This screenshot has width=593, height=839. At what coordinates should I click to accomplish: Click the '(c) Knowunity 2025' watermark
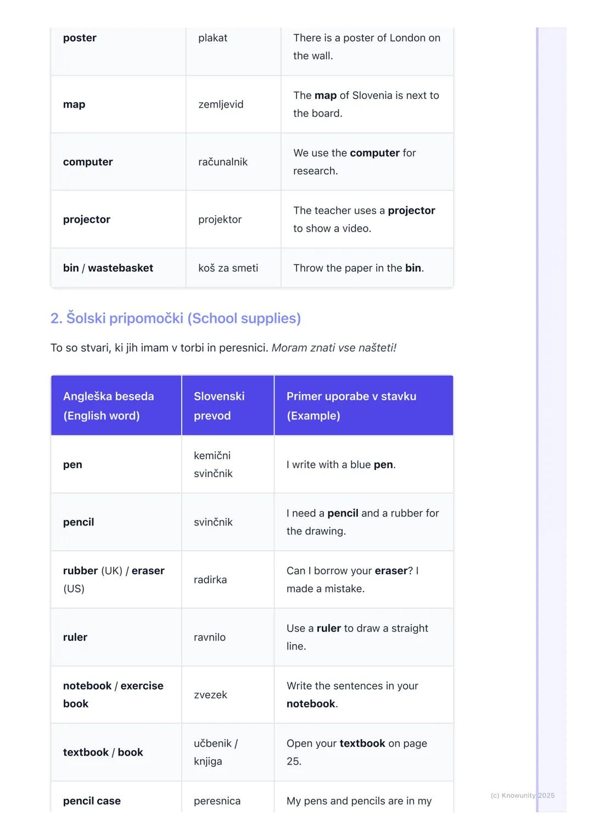(522, 795)
